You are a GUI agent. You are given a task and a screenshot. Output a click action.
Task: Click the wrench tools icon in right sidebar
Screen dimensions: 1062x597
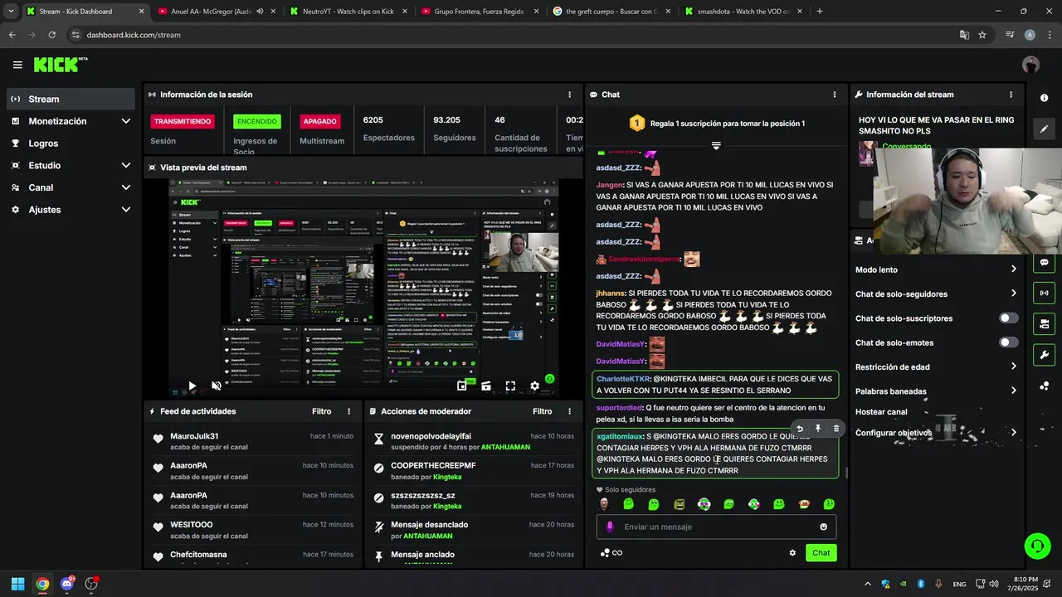pyautogui.click(x=1044, y=355)
